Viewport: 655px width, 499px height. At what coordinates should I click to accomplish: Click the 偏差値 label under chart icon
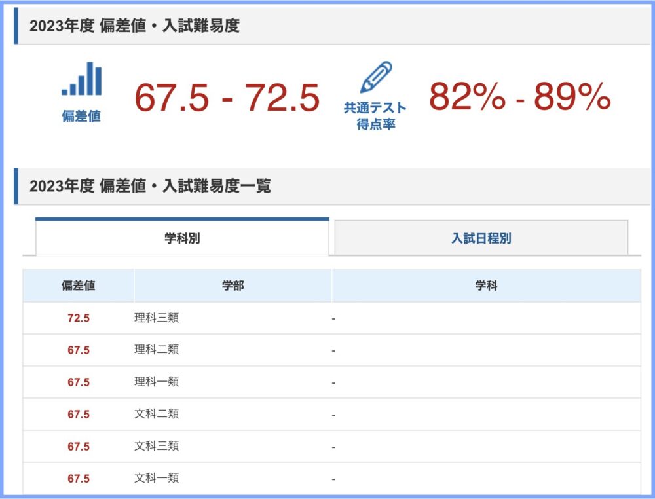81,117
